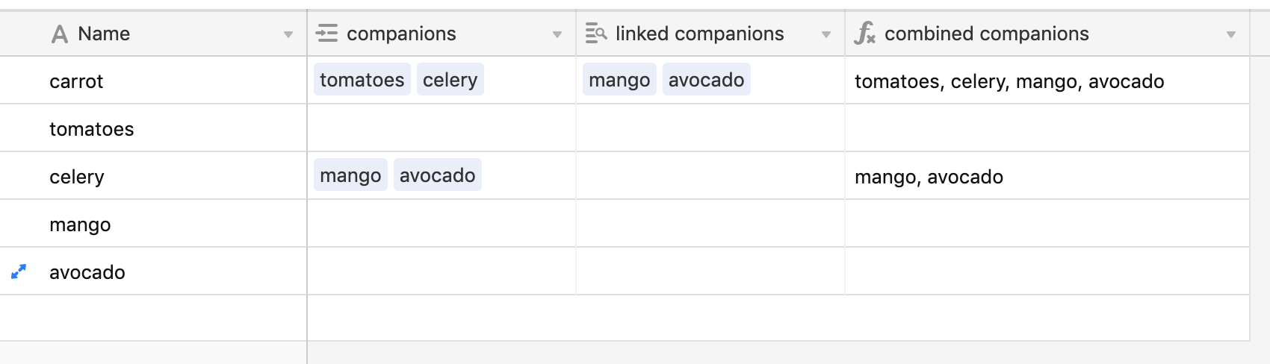Click the empty row below avocado to add record
This screenshot has height=364, width=1270.
(625, 318)
